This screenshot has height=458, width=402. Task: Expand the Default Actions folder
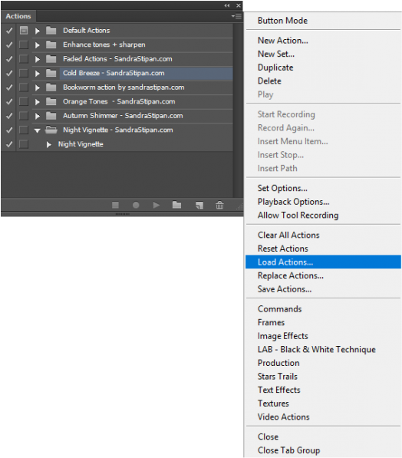pos(38,31)
